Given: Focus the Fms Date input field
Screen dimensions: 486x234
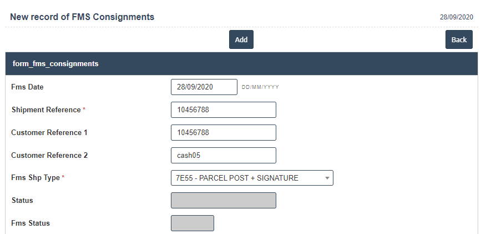Looking at the screenshot, I should [204, 87].
